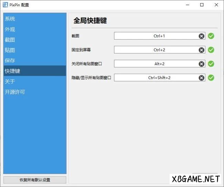Click the green checkmark beside Alt+2 shortcut
Viewport: 224px width, 187px height.
pyautogui.click(x=211, y=64)
